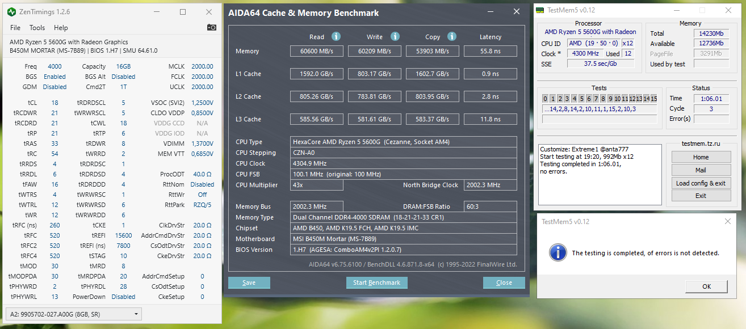Click the Exit button in TestMem5
Viewport: 746px width, 329px height.
pyautogui.click(x=701, y=196)
